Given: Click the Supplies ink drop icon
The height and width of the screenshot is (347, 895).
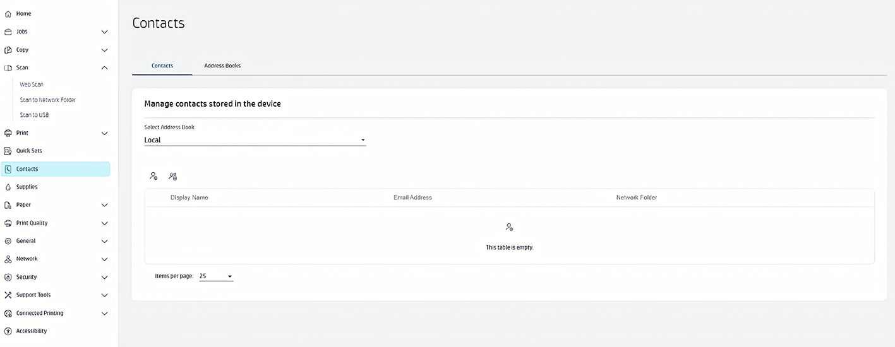Looking at the screenshot, I should [x=8, y=187].
